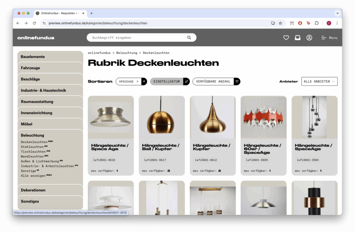Open a new browser tab
The width and height of the screenshot is (355, 232).
(x=92, y=14)
